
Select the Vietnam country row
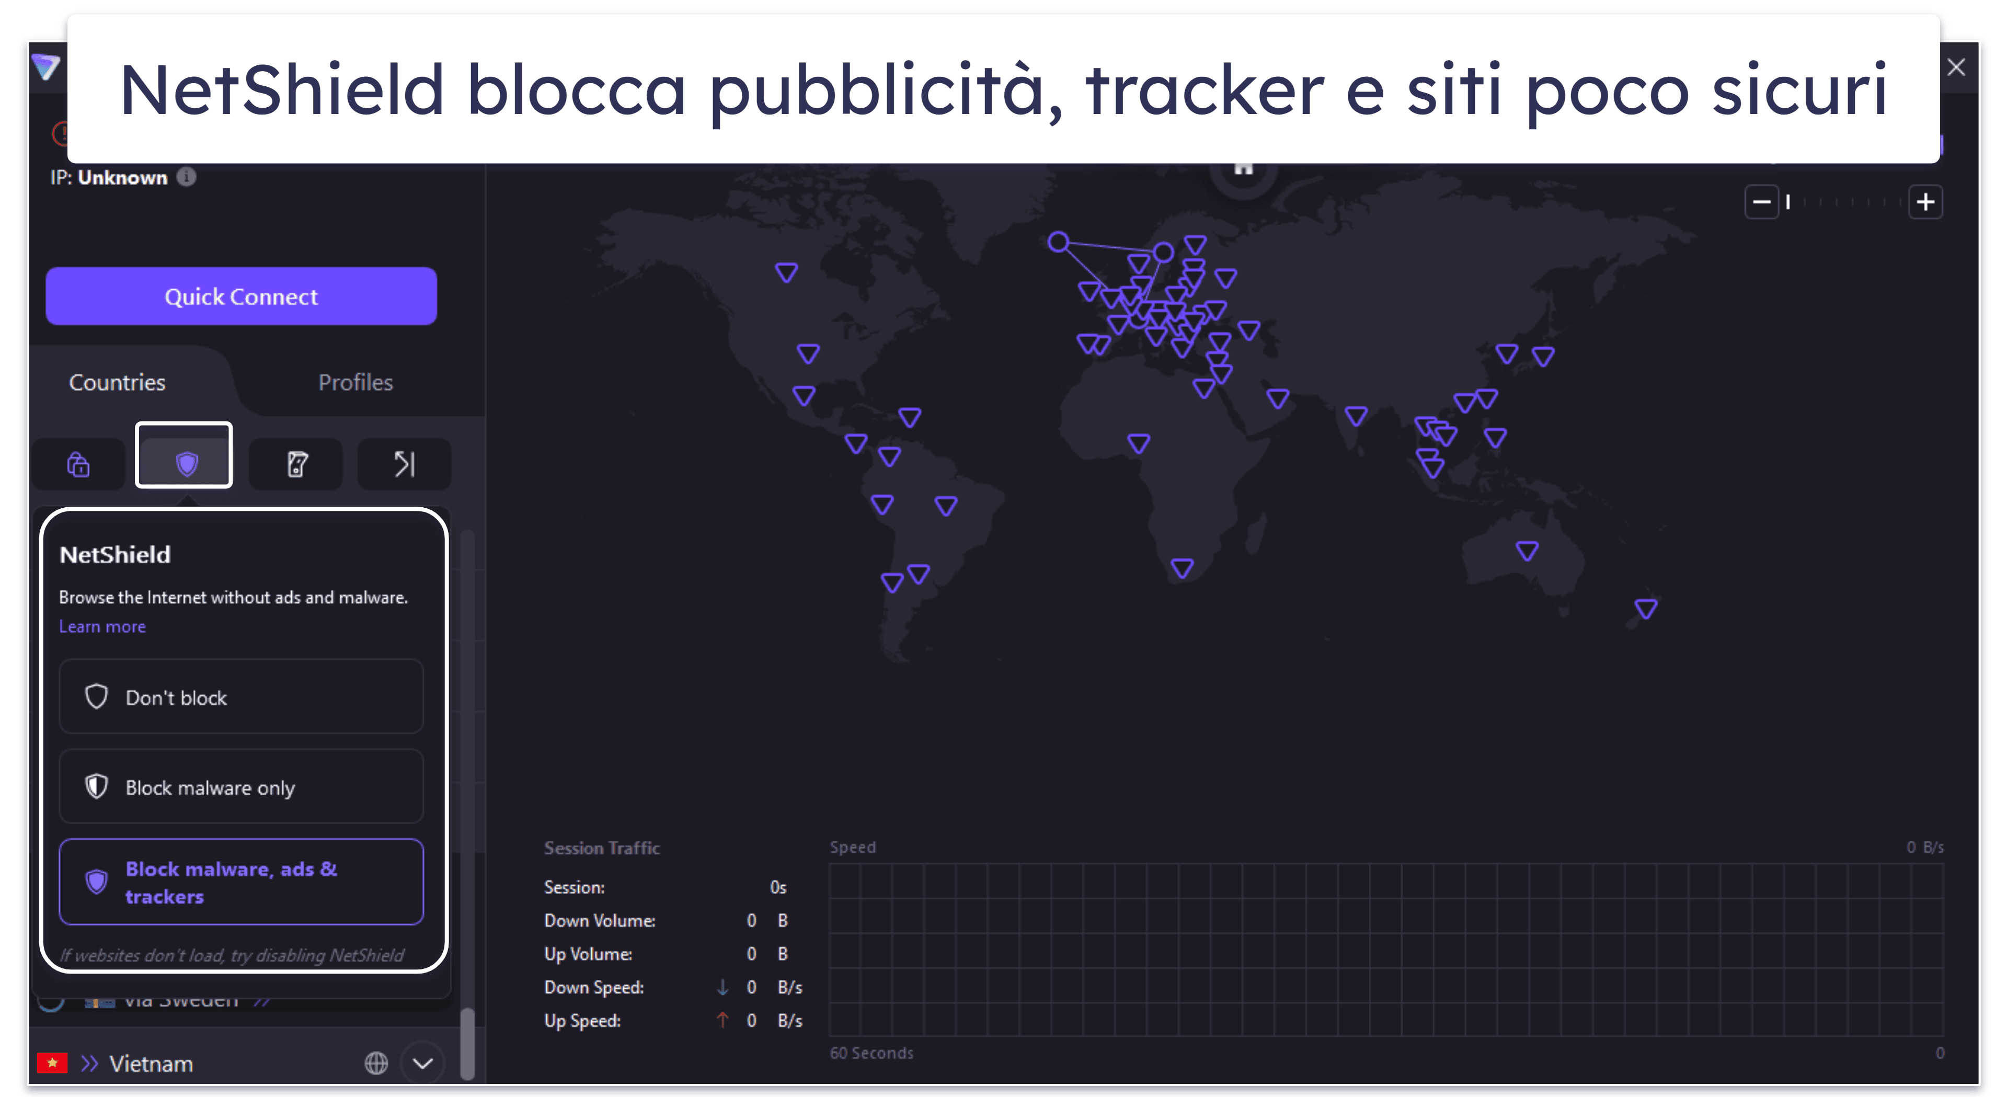pos(241,1062)
